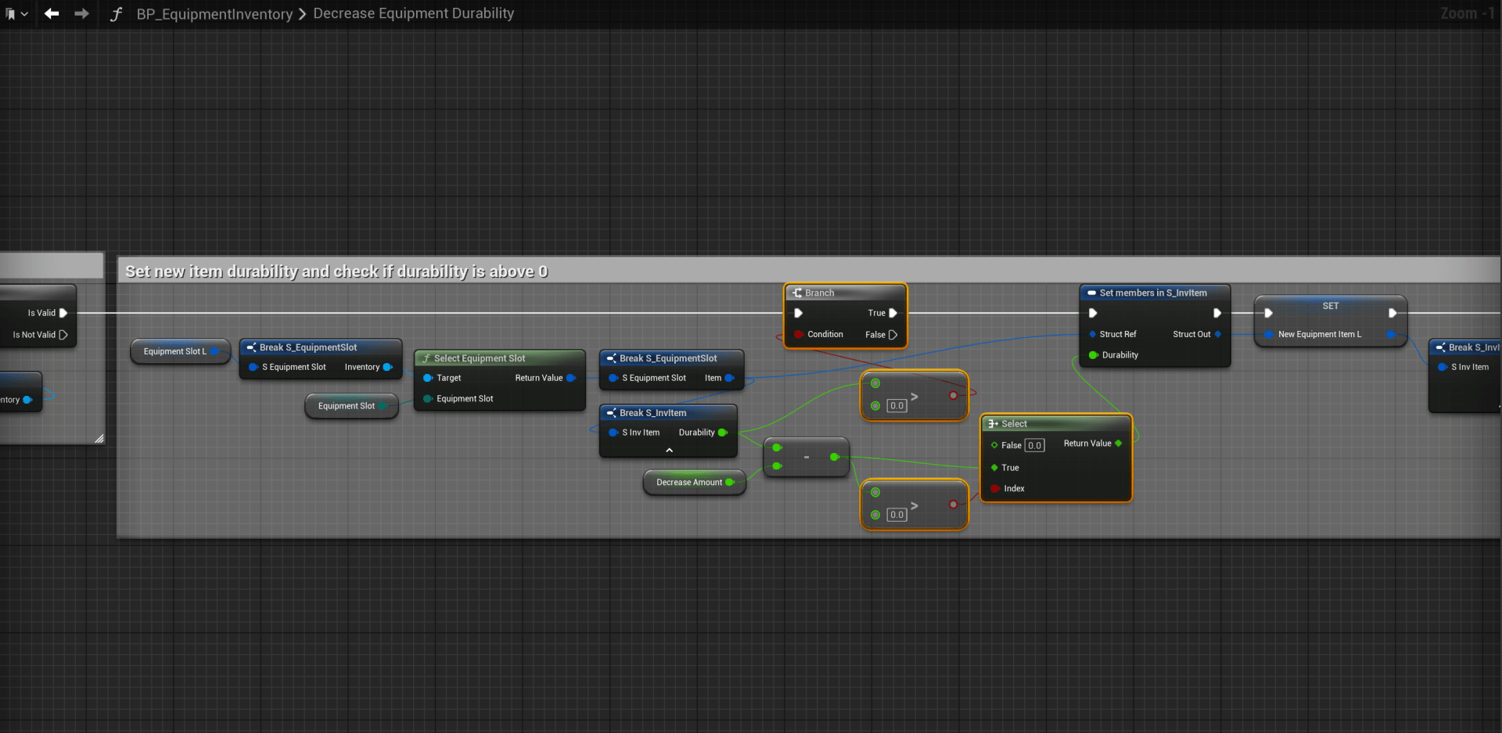Click the red Condition pin on Branch
1502x733 pixels.
click(x=798, y=335)
